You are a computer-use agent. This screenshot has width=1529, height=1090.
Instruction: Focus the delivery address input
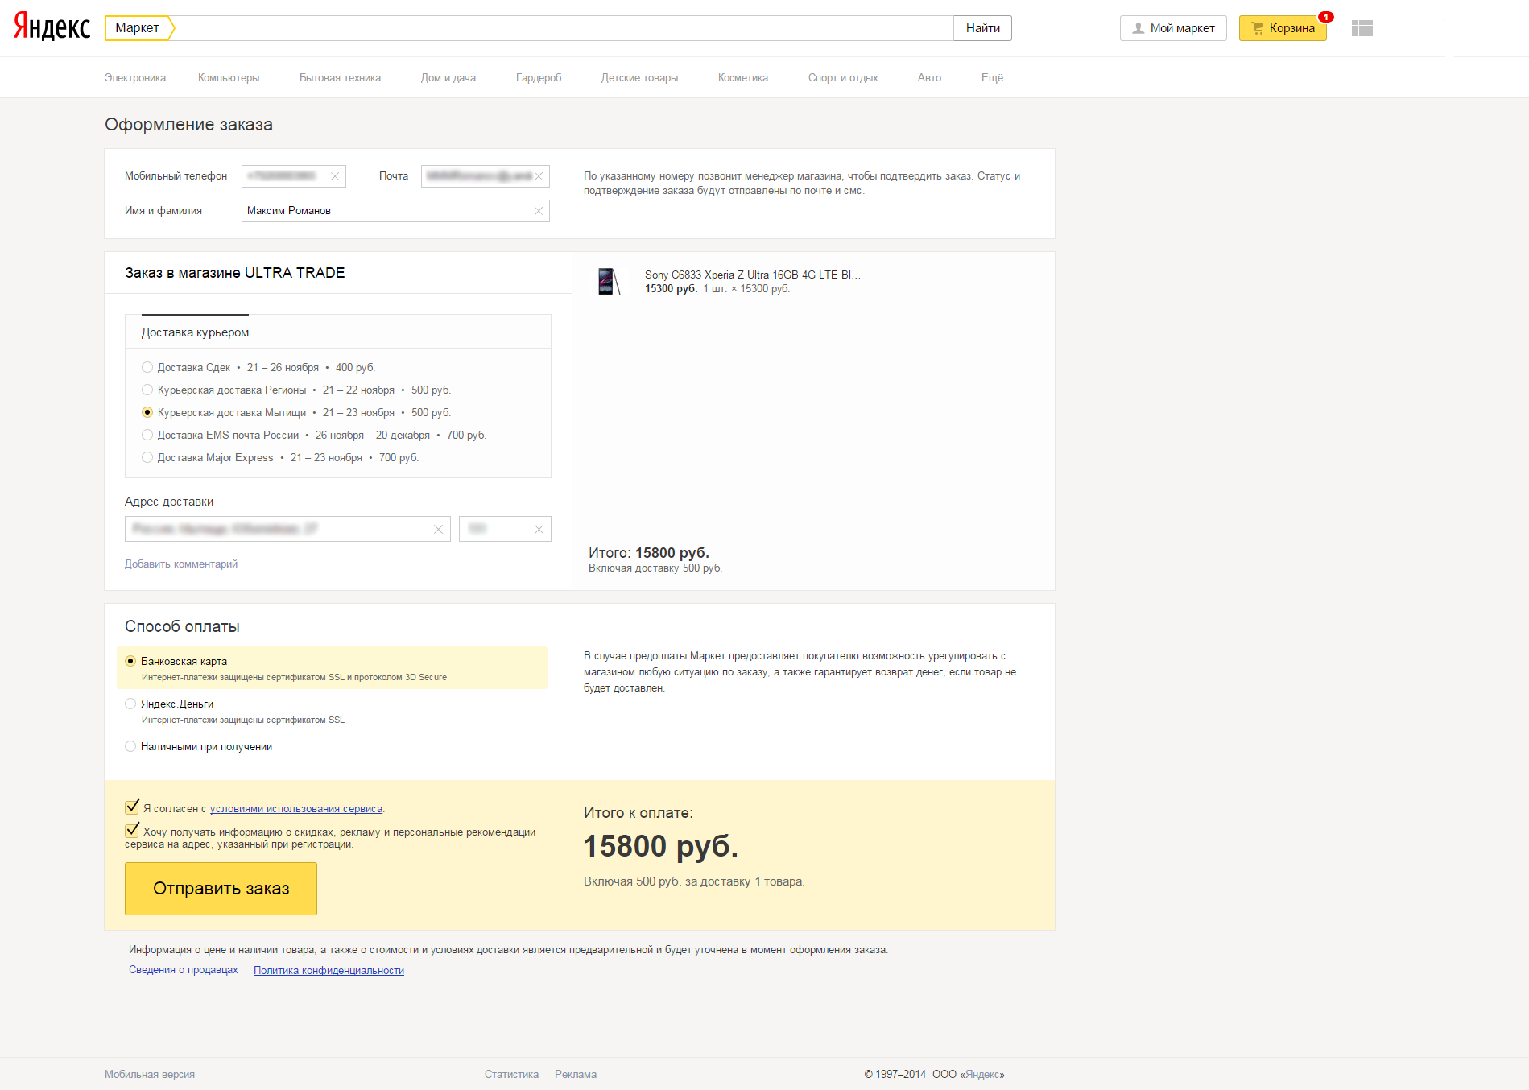(x=287, y=529)
